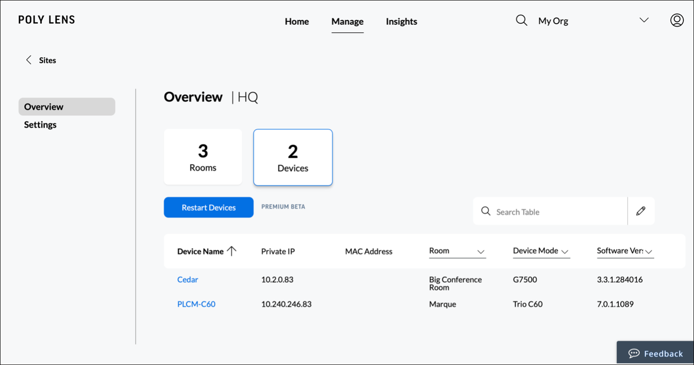
Task: Click the Poly Lens logo
Action: click(x=47, y=19)
